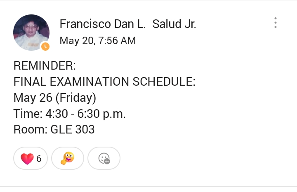Click the 6:30 p.m. end time text
Viewport: 297px width, 192px height.
tap(101, 114)
